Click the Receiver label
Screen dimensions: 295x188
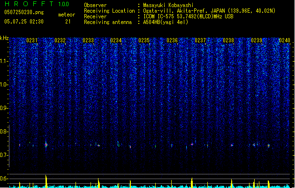[95, 16]
